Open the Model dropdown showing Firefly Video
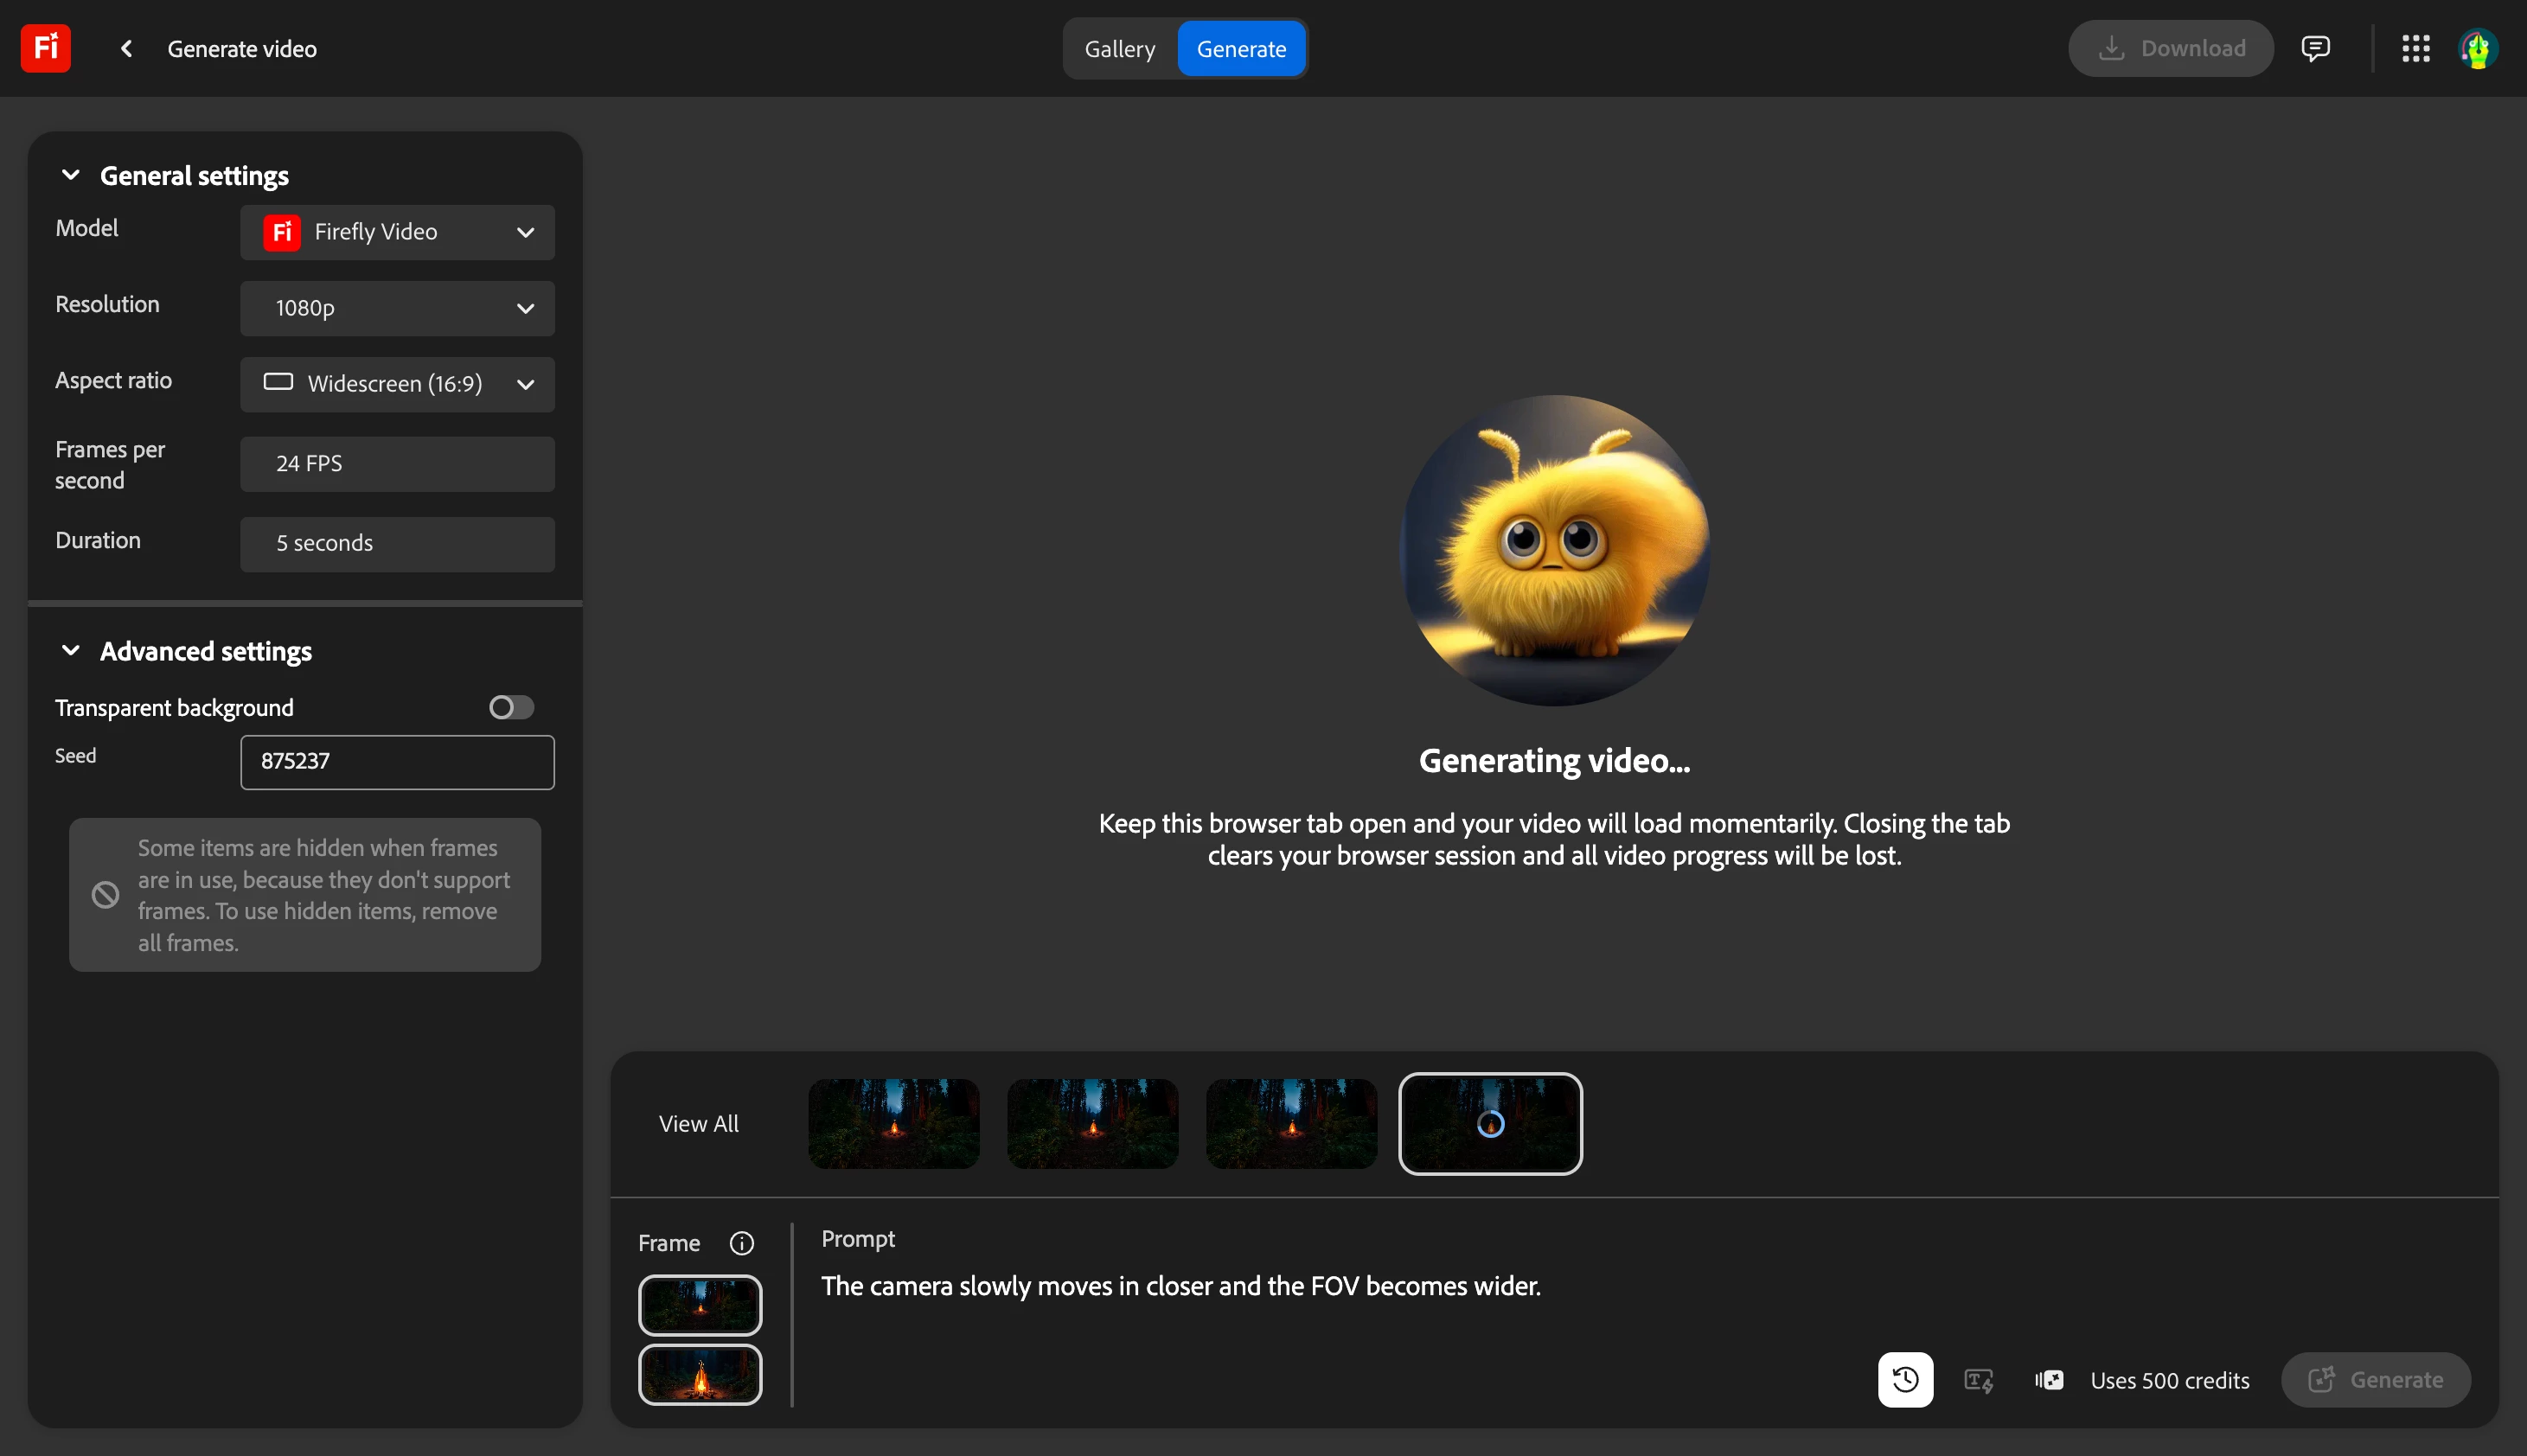The image size is (2527, 1456). (x=397, y=232)
